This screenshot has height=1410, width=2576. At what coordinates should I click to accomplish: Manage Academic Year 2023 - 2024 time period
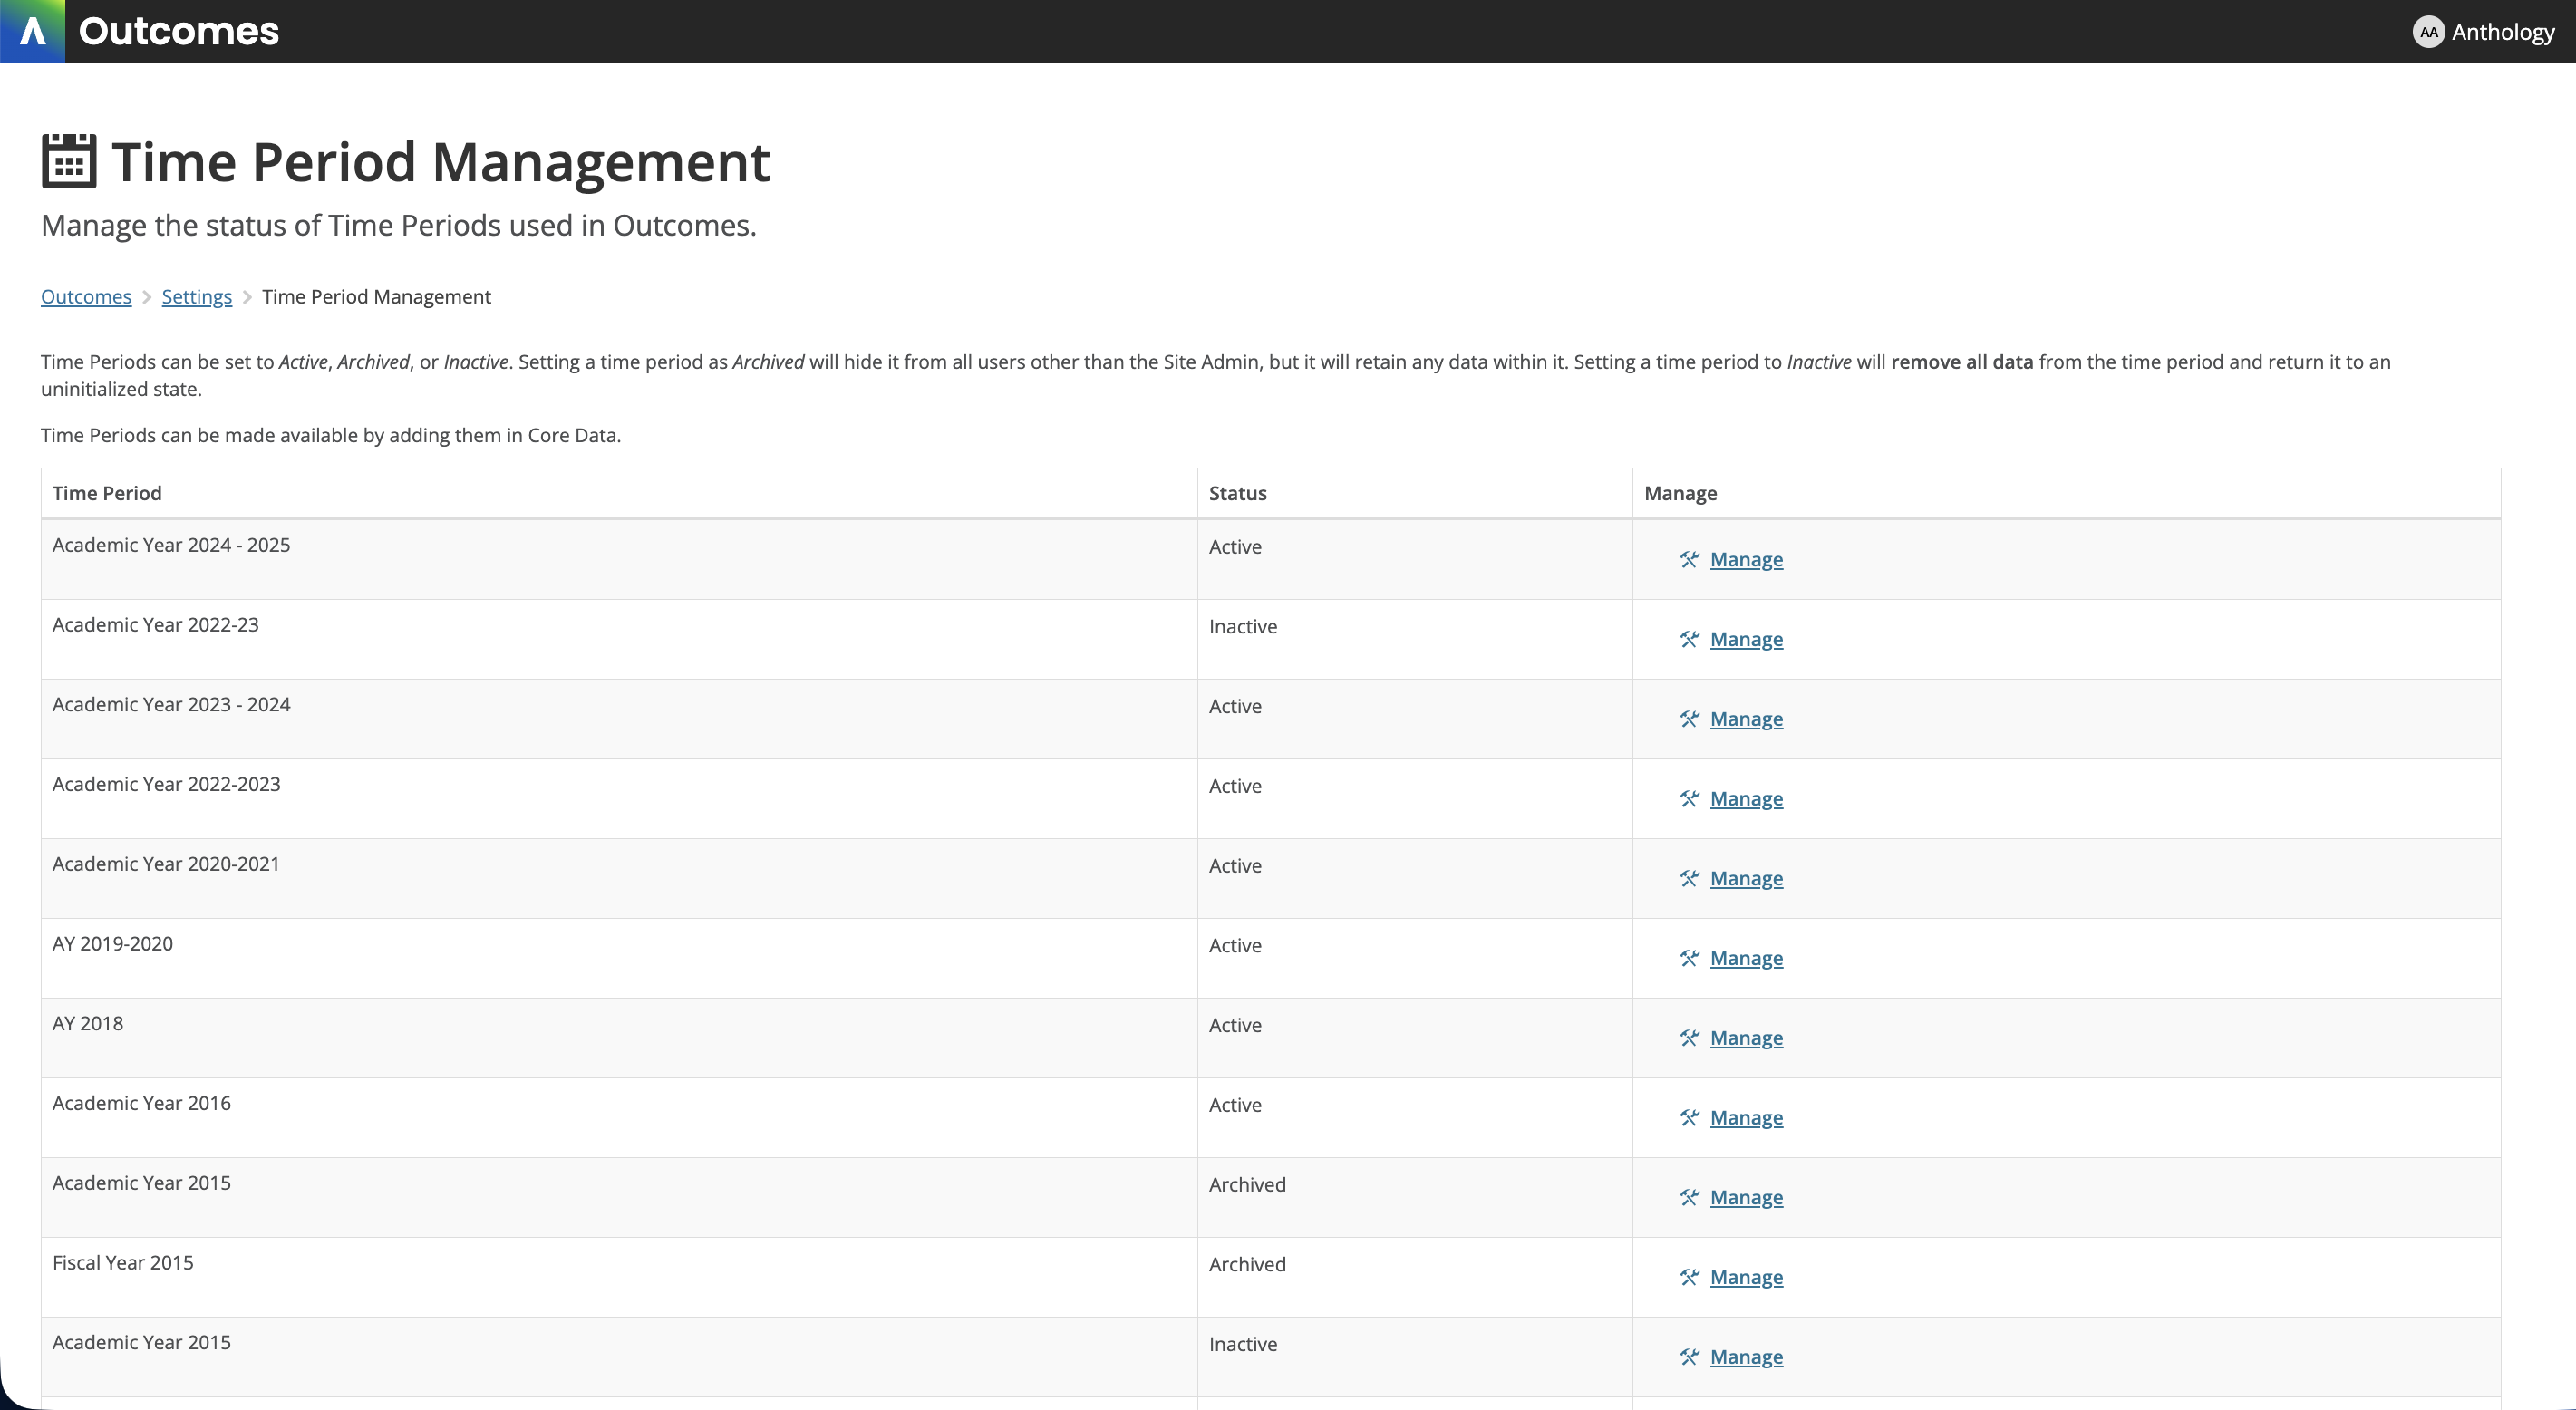point(1746,719)
